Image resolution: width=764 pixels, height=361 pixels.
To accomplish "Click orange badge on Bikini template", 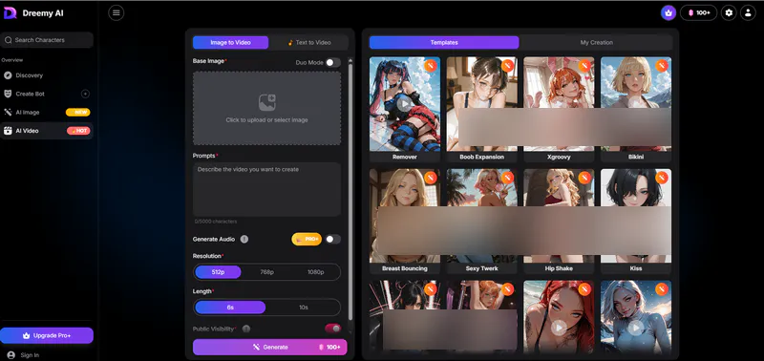I will point(662,66).
